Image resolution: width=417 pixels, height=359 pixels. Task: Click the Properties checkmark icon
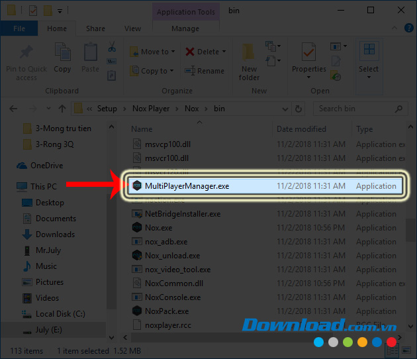pos(308,52)
